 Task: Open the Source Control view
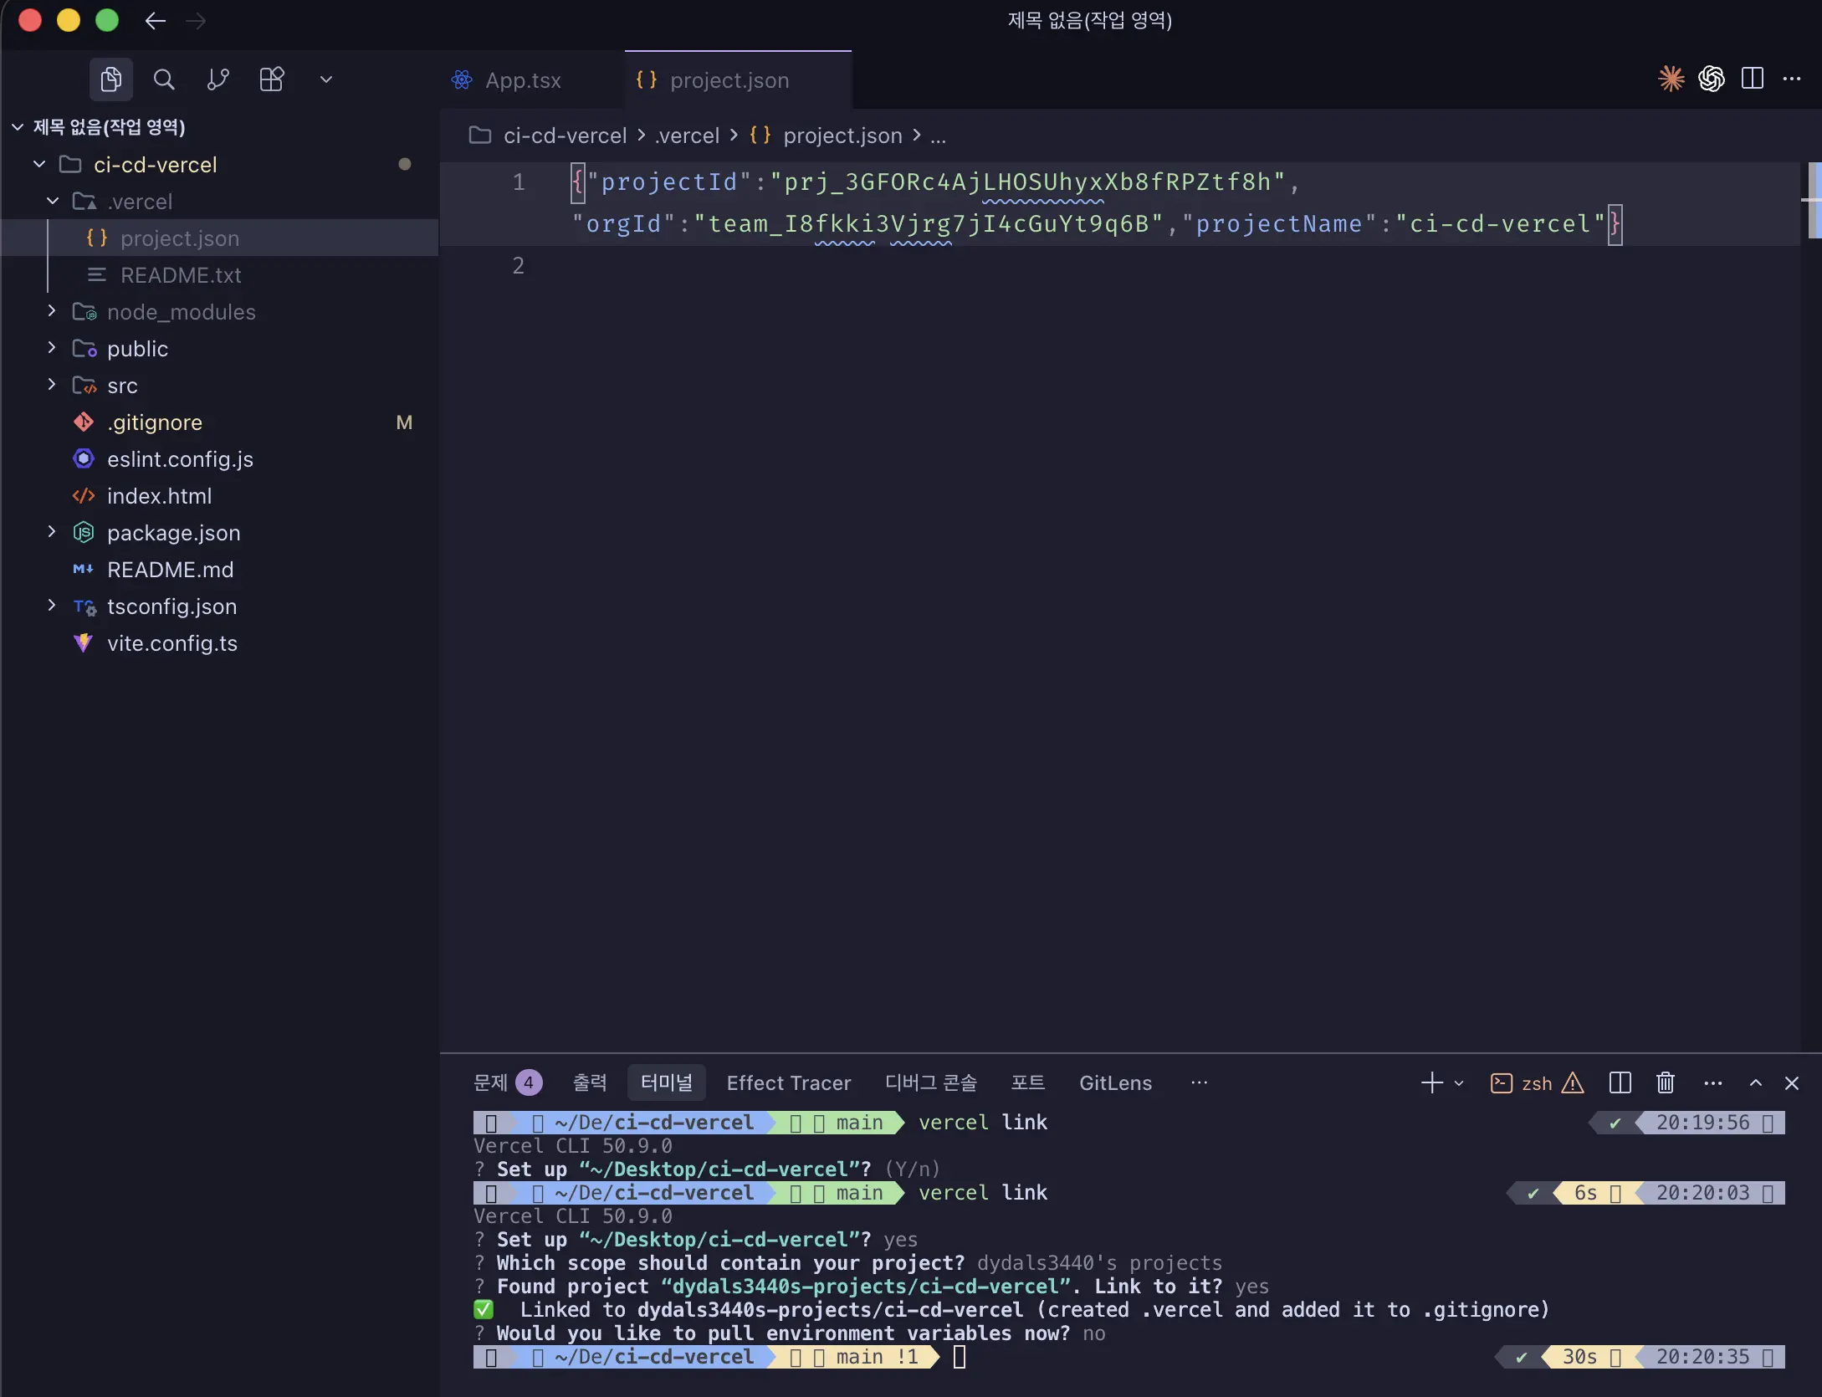pyautogui.click(x=217, y=79)
